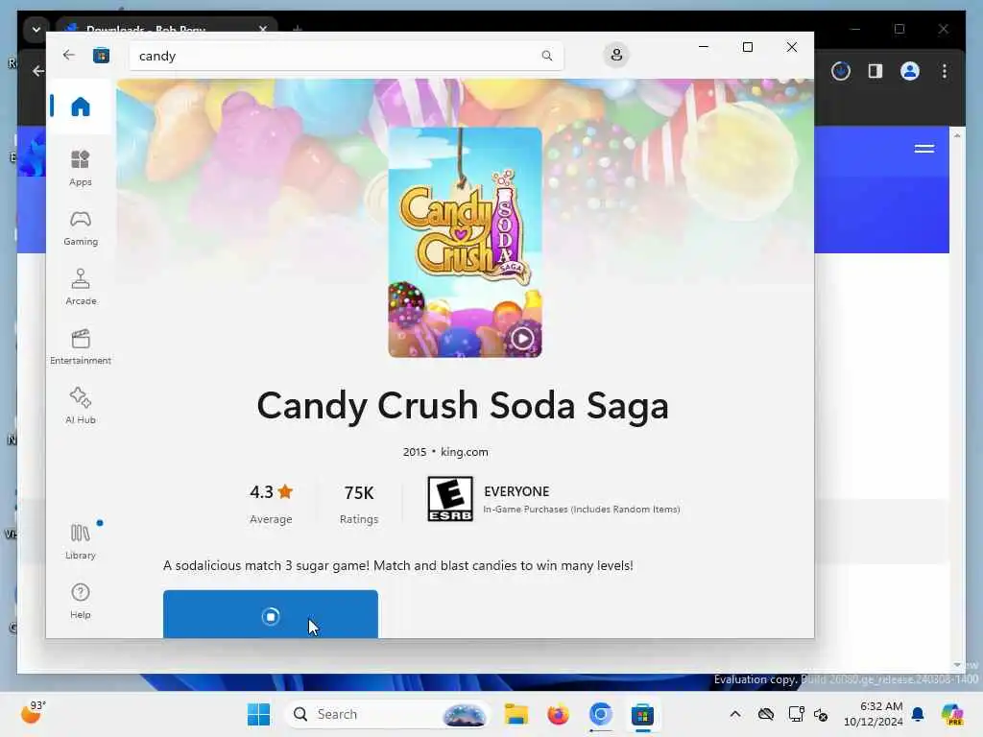Image resolution: width=983 pixels, height=737 pixels.
Task: Open the notifications bell in taskbar
Action: [918, 714]
